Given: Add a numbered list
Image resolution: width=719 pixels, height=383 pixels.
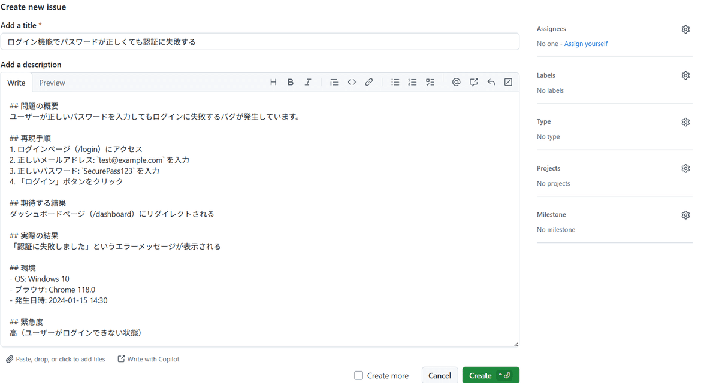Looking at the screenshot, I should pos(412,82).
